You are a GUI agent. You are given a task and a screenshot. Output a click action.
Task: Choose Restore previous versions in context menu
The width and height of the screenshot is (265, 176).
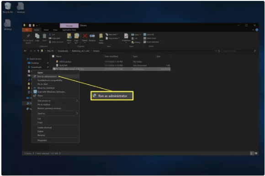point(55,109)
